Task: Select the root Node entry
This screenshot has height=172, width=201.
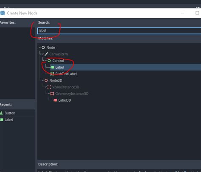Action: [50, 47]
